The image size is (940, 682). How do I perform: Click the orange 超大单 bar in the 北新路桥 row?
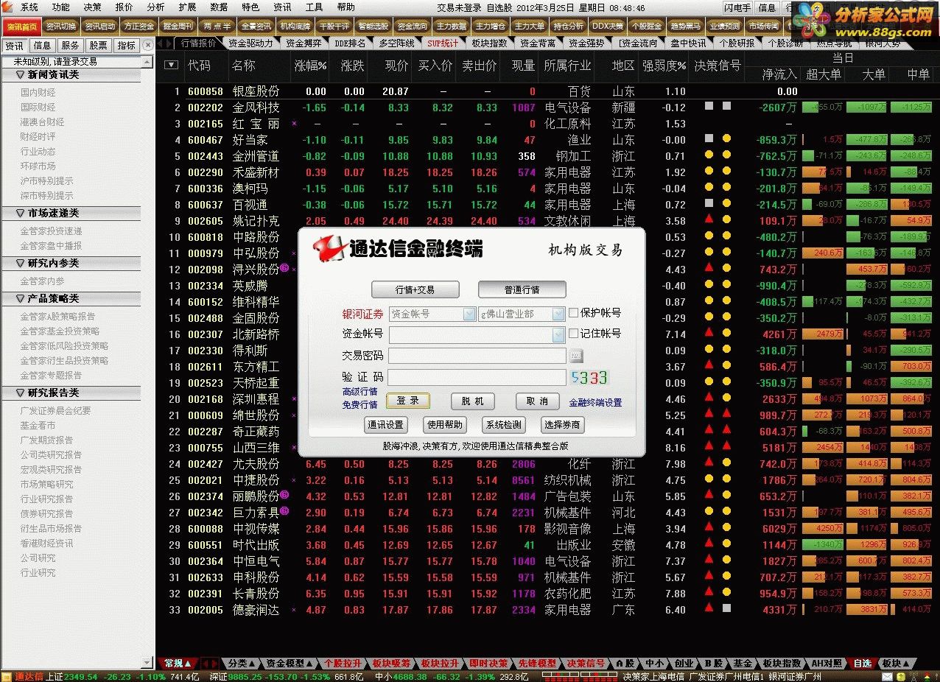(x=822, y=334)
